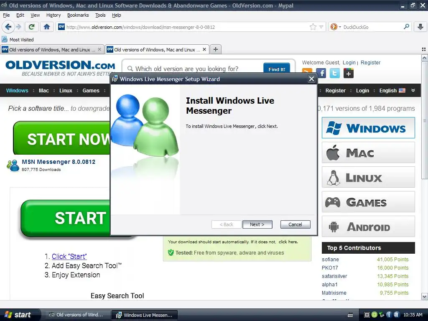Click the Linux platform banner
Screen dimensions: 428x321
click(368, 177)
